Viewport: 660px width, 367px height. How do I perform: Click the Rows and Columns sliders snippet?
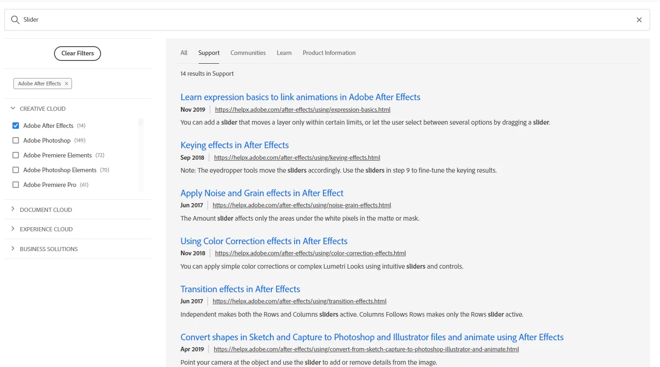coord(352,314)
